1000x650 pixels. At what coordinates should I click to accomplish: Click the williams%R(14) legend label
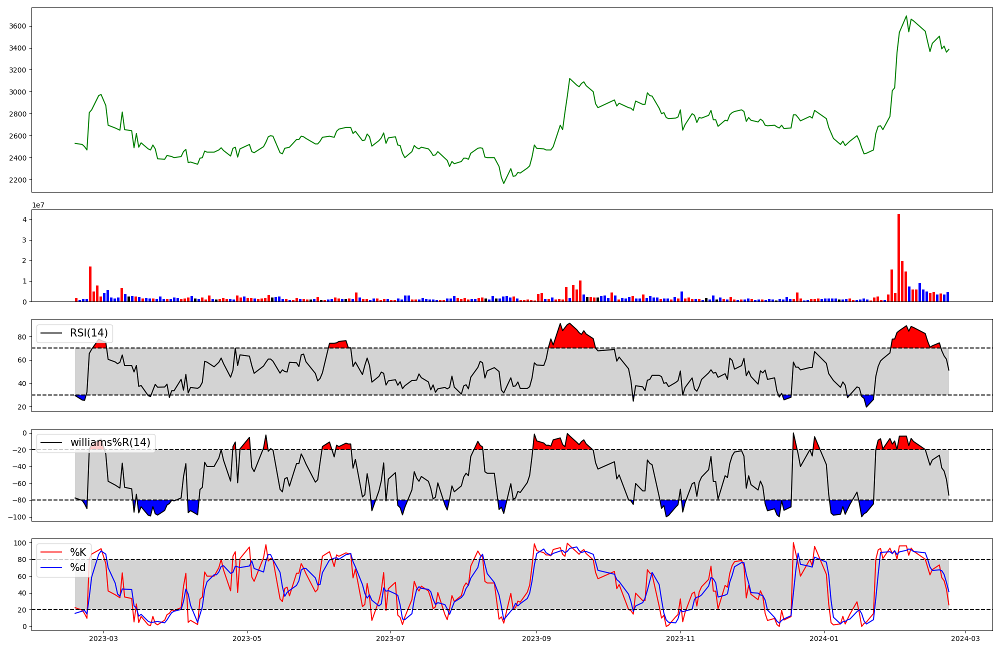(110, 442)
